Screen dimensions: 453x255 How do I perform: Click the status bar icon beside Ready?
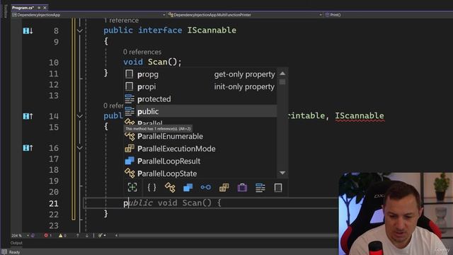(4, 252)
